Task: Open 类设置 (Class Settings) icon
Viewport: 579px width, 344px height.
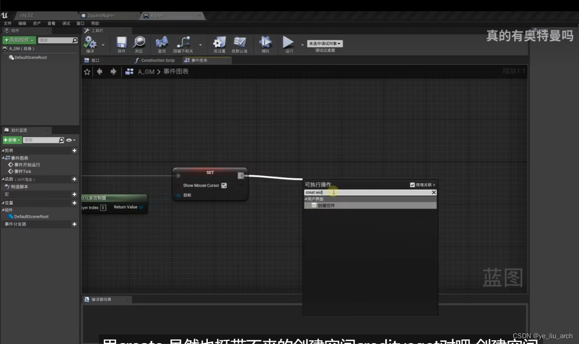Action: click(x=219, y=42)
